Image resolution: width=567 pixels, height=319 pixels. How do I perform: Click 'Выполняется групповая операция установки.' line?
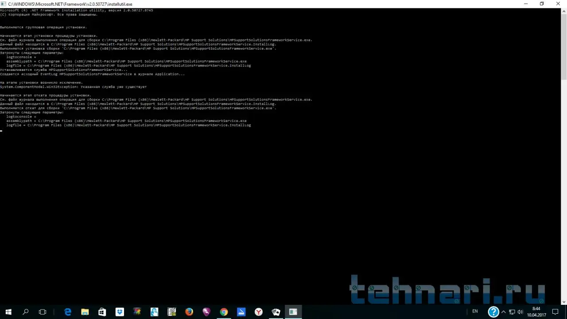(43, 27)
